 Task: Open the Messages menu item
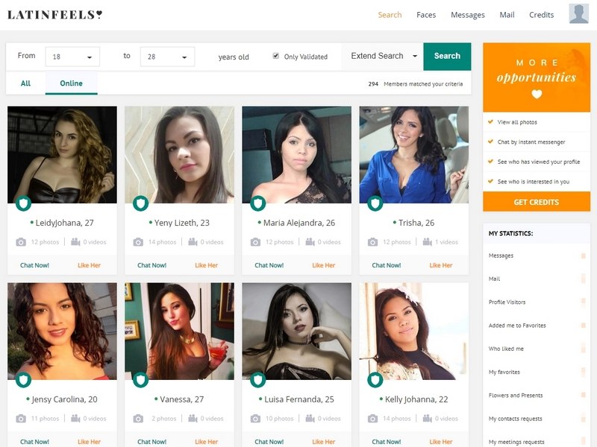468,15
